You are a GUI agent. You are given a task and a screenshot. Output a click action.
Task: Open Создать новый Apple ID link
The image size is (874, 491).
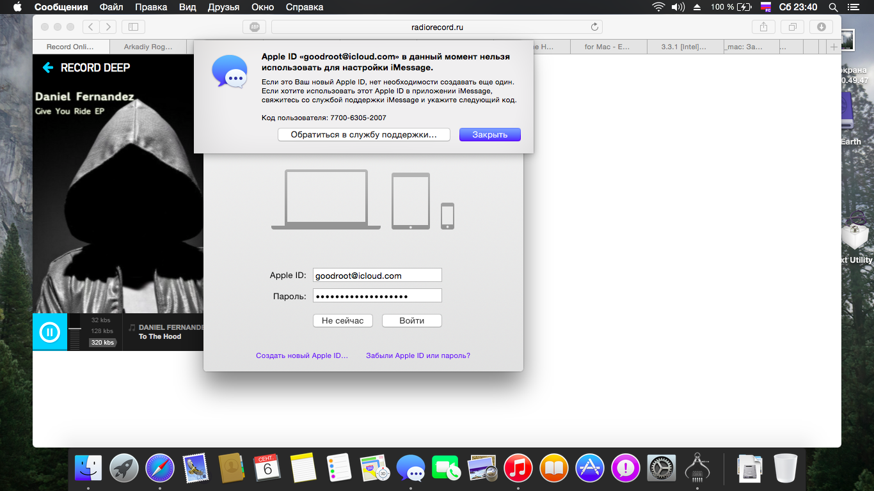click(302, 355)
